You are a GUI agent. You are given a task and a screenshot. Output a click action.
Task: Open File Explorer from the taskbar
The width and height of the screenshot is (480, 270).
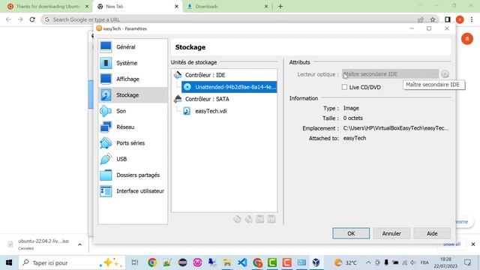click(227, 262)
